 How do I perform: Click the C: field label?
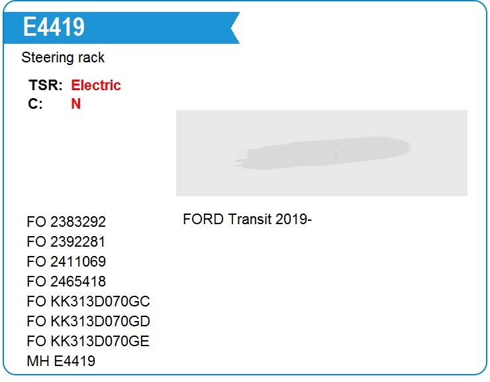36,104
